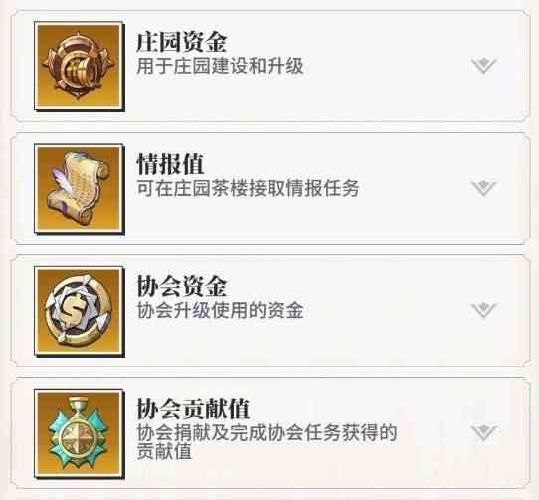Expand the 协会贡献值 row chevron
Screen dimensions: 539x500
pos(484,433)
